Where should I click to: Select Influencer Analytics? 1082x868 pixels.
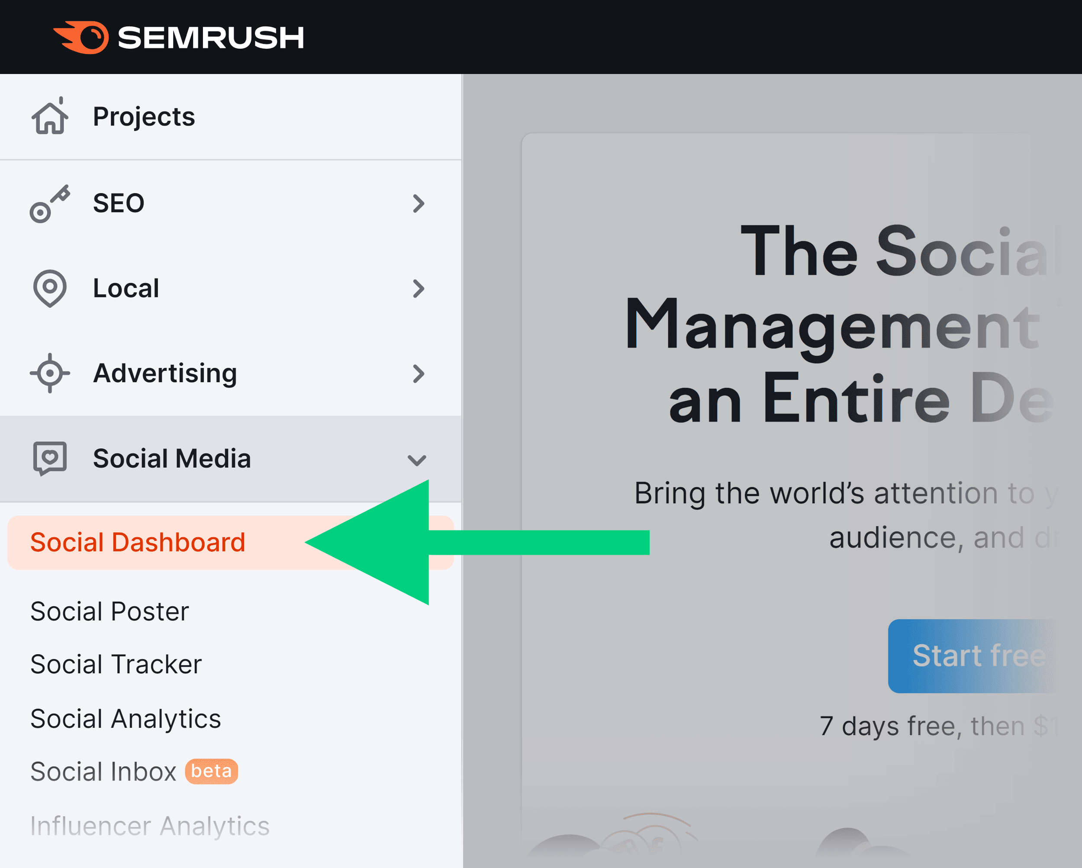tap(151, 826)
